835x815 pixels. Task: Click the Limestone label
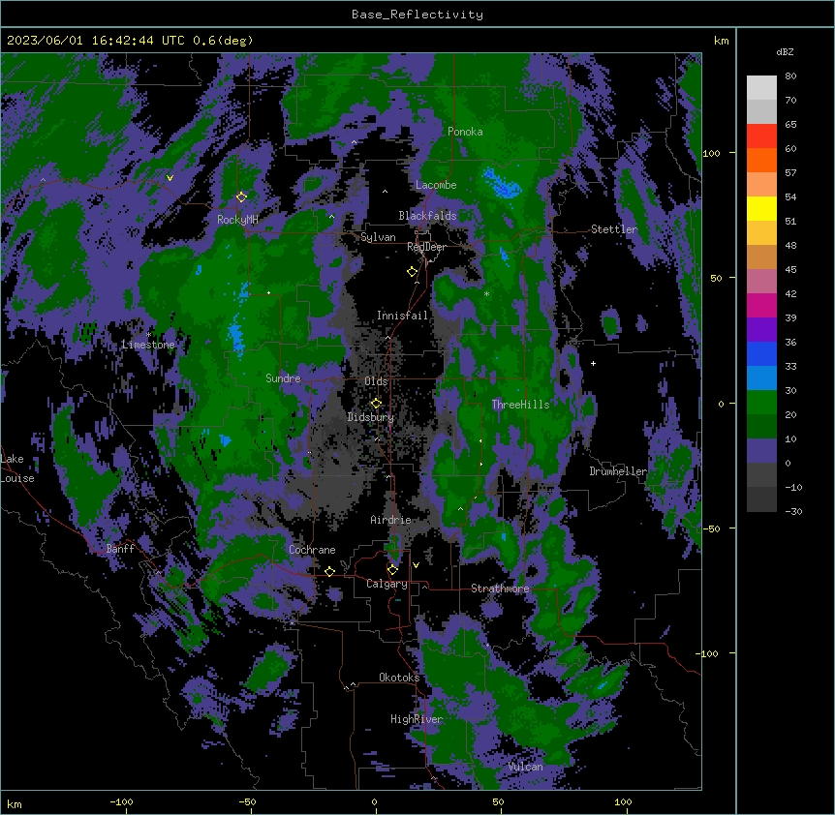(148, 345)
